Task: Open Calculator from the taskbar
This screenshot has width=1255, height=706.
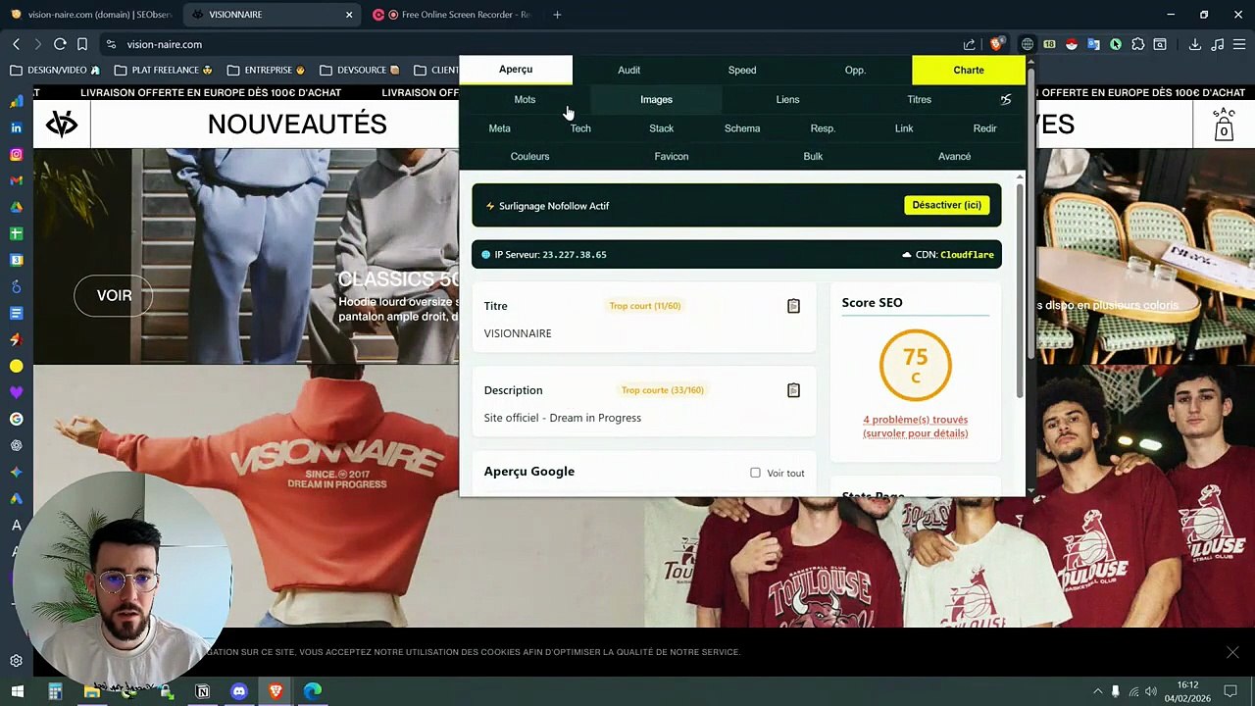Action: (x=55, y=691)
